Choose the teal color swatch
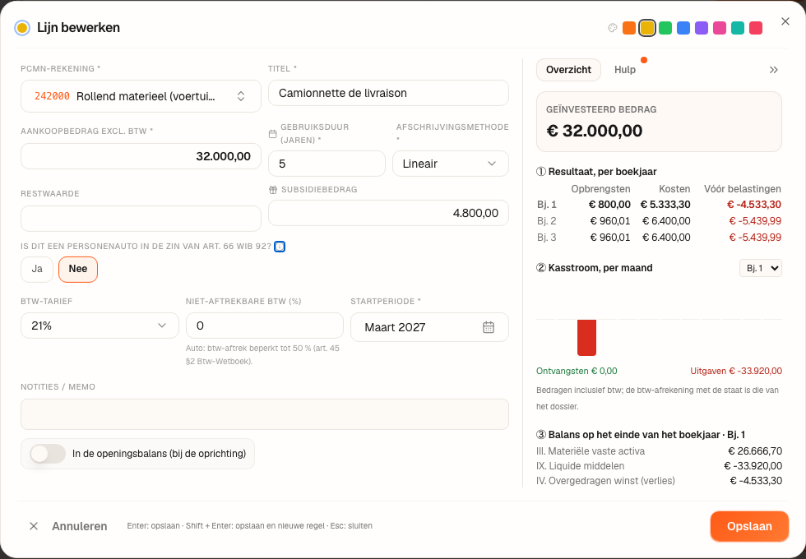Viewport: 806px width, 559px height. pyautogui.click(x=738, y=28)
